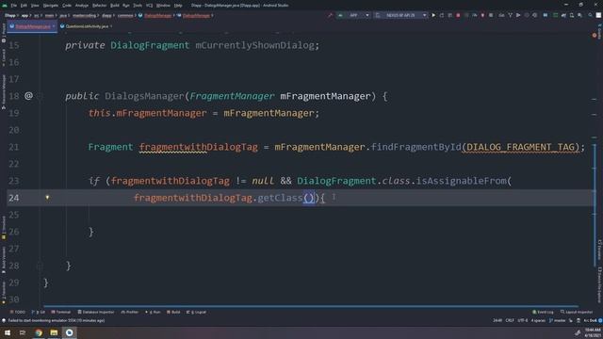Click the 'app' breadcrumb in navigation bar

pyautogui.click(x=24, y=16)
